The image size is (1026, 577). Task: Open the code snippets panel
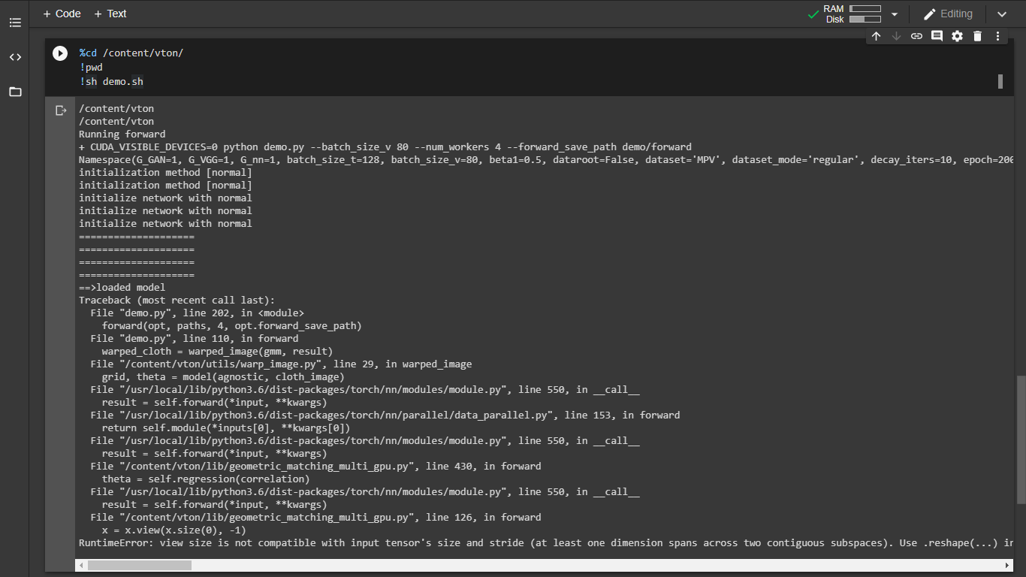click(15, 56)
